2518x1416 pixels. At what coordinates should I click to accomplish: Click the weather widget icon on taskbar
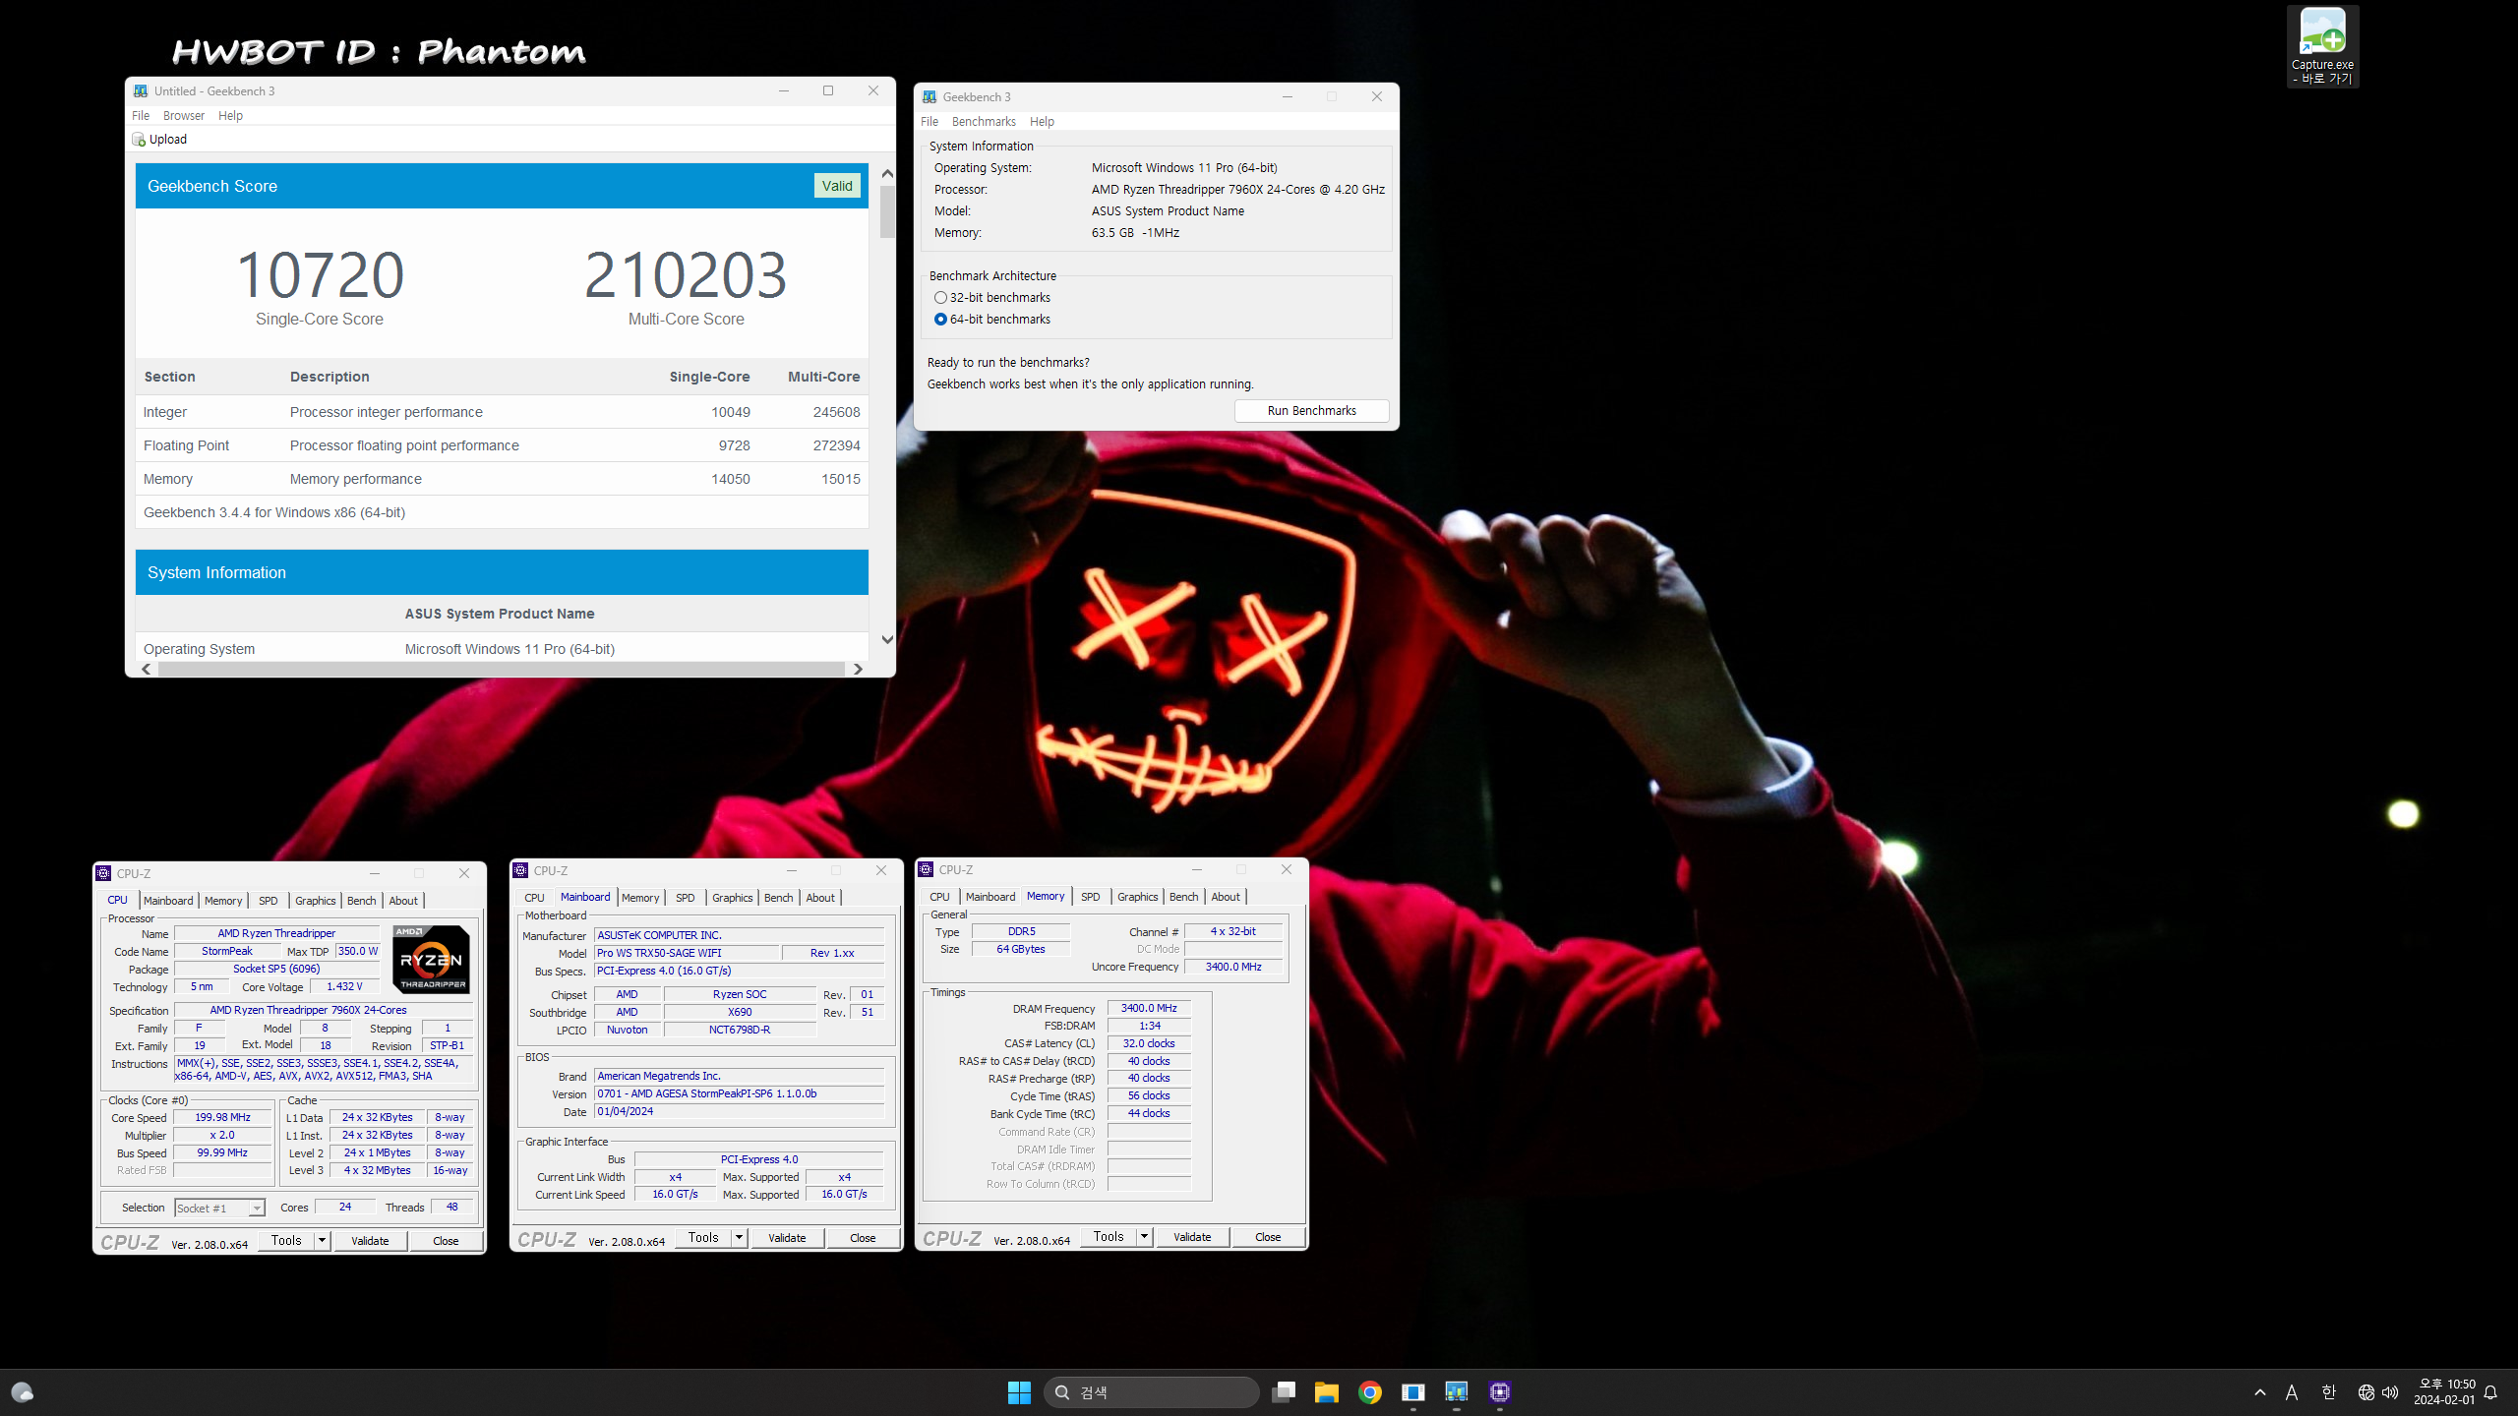[x=23, y=1391]
